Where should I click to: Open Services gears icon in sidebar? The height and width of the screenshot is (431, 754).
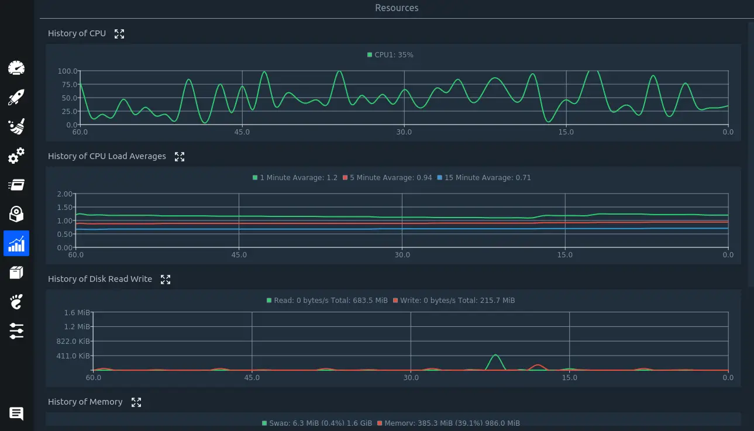click(16, 156)
